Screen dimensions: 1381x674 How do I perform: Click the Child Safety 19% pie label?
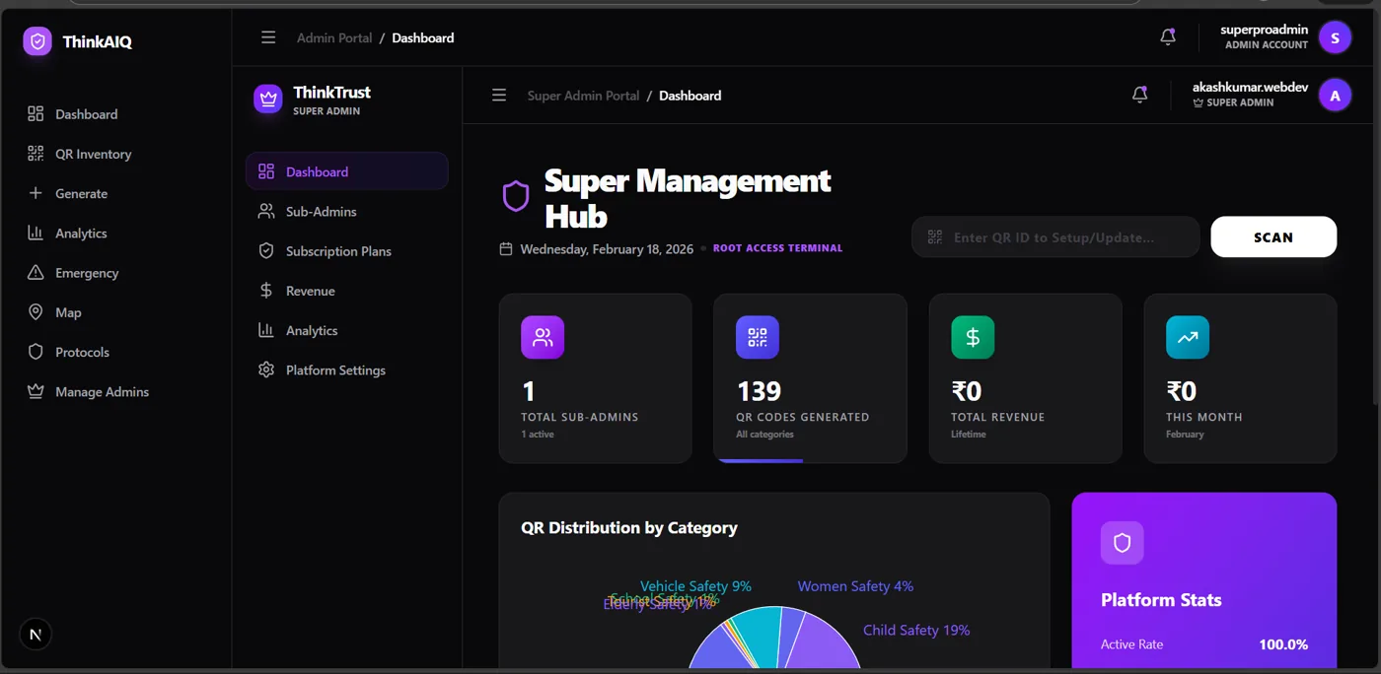(x=916, y=631)
